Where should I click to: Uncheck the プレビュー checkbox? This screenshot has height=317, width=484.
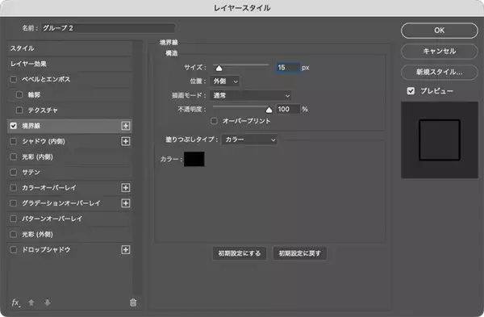point(411,91)
